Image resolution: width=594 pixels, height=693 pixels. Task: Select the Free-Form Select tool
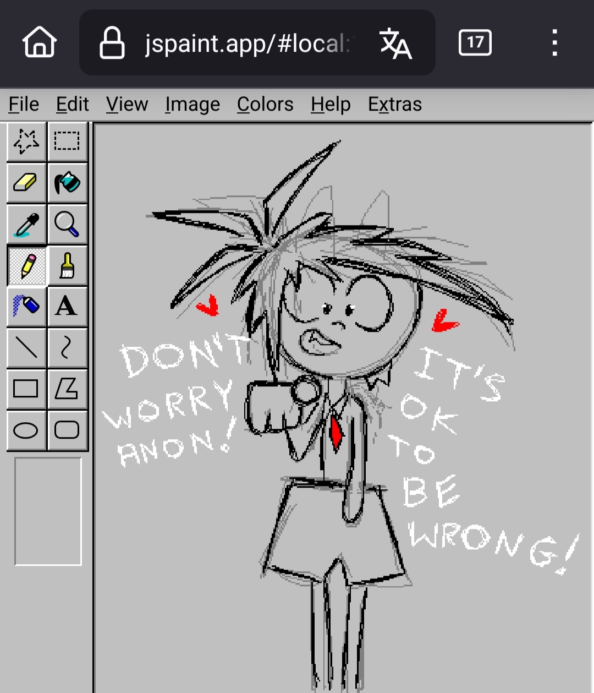26,141
